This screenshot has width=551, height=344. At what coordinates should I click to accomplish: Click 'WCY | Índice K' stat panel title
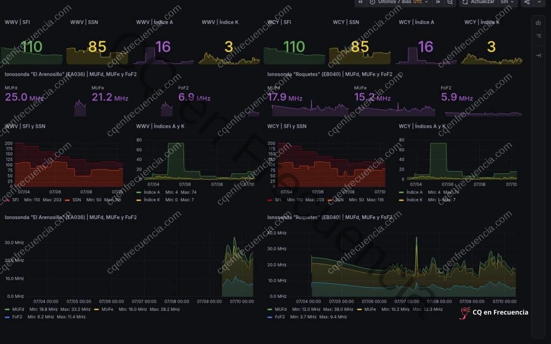(482, 22)
